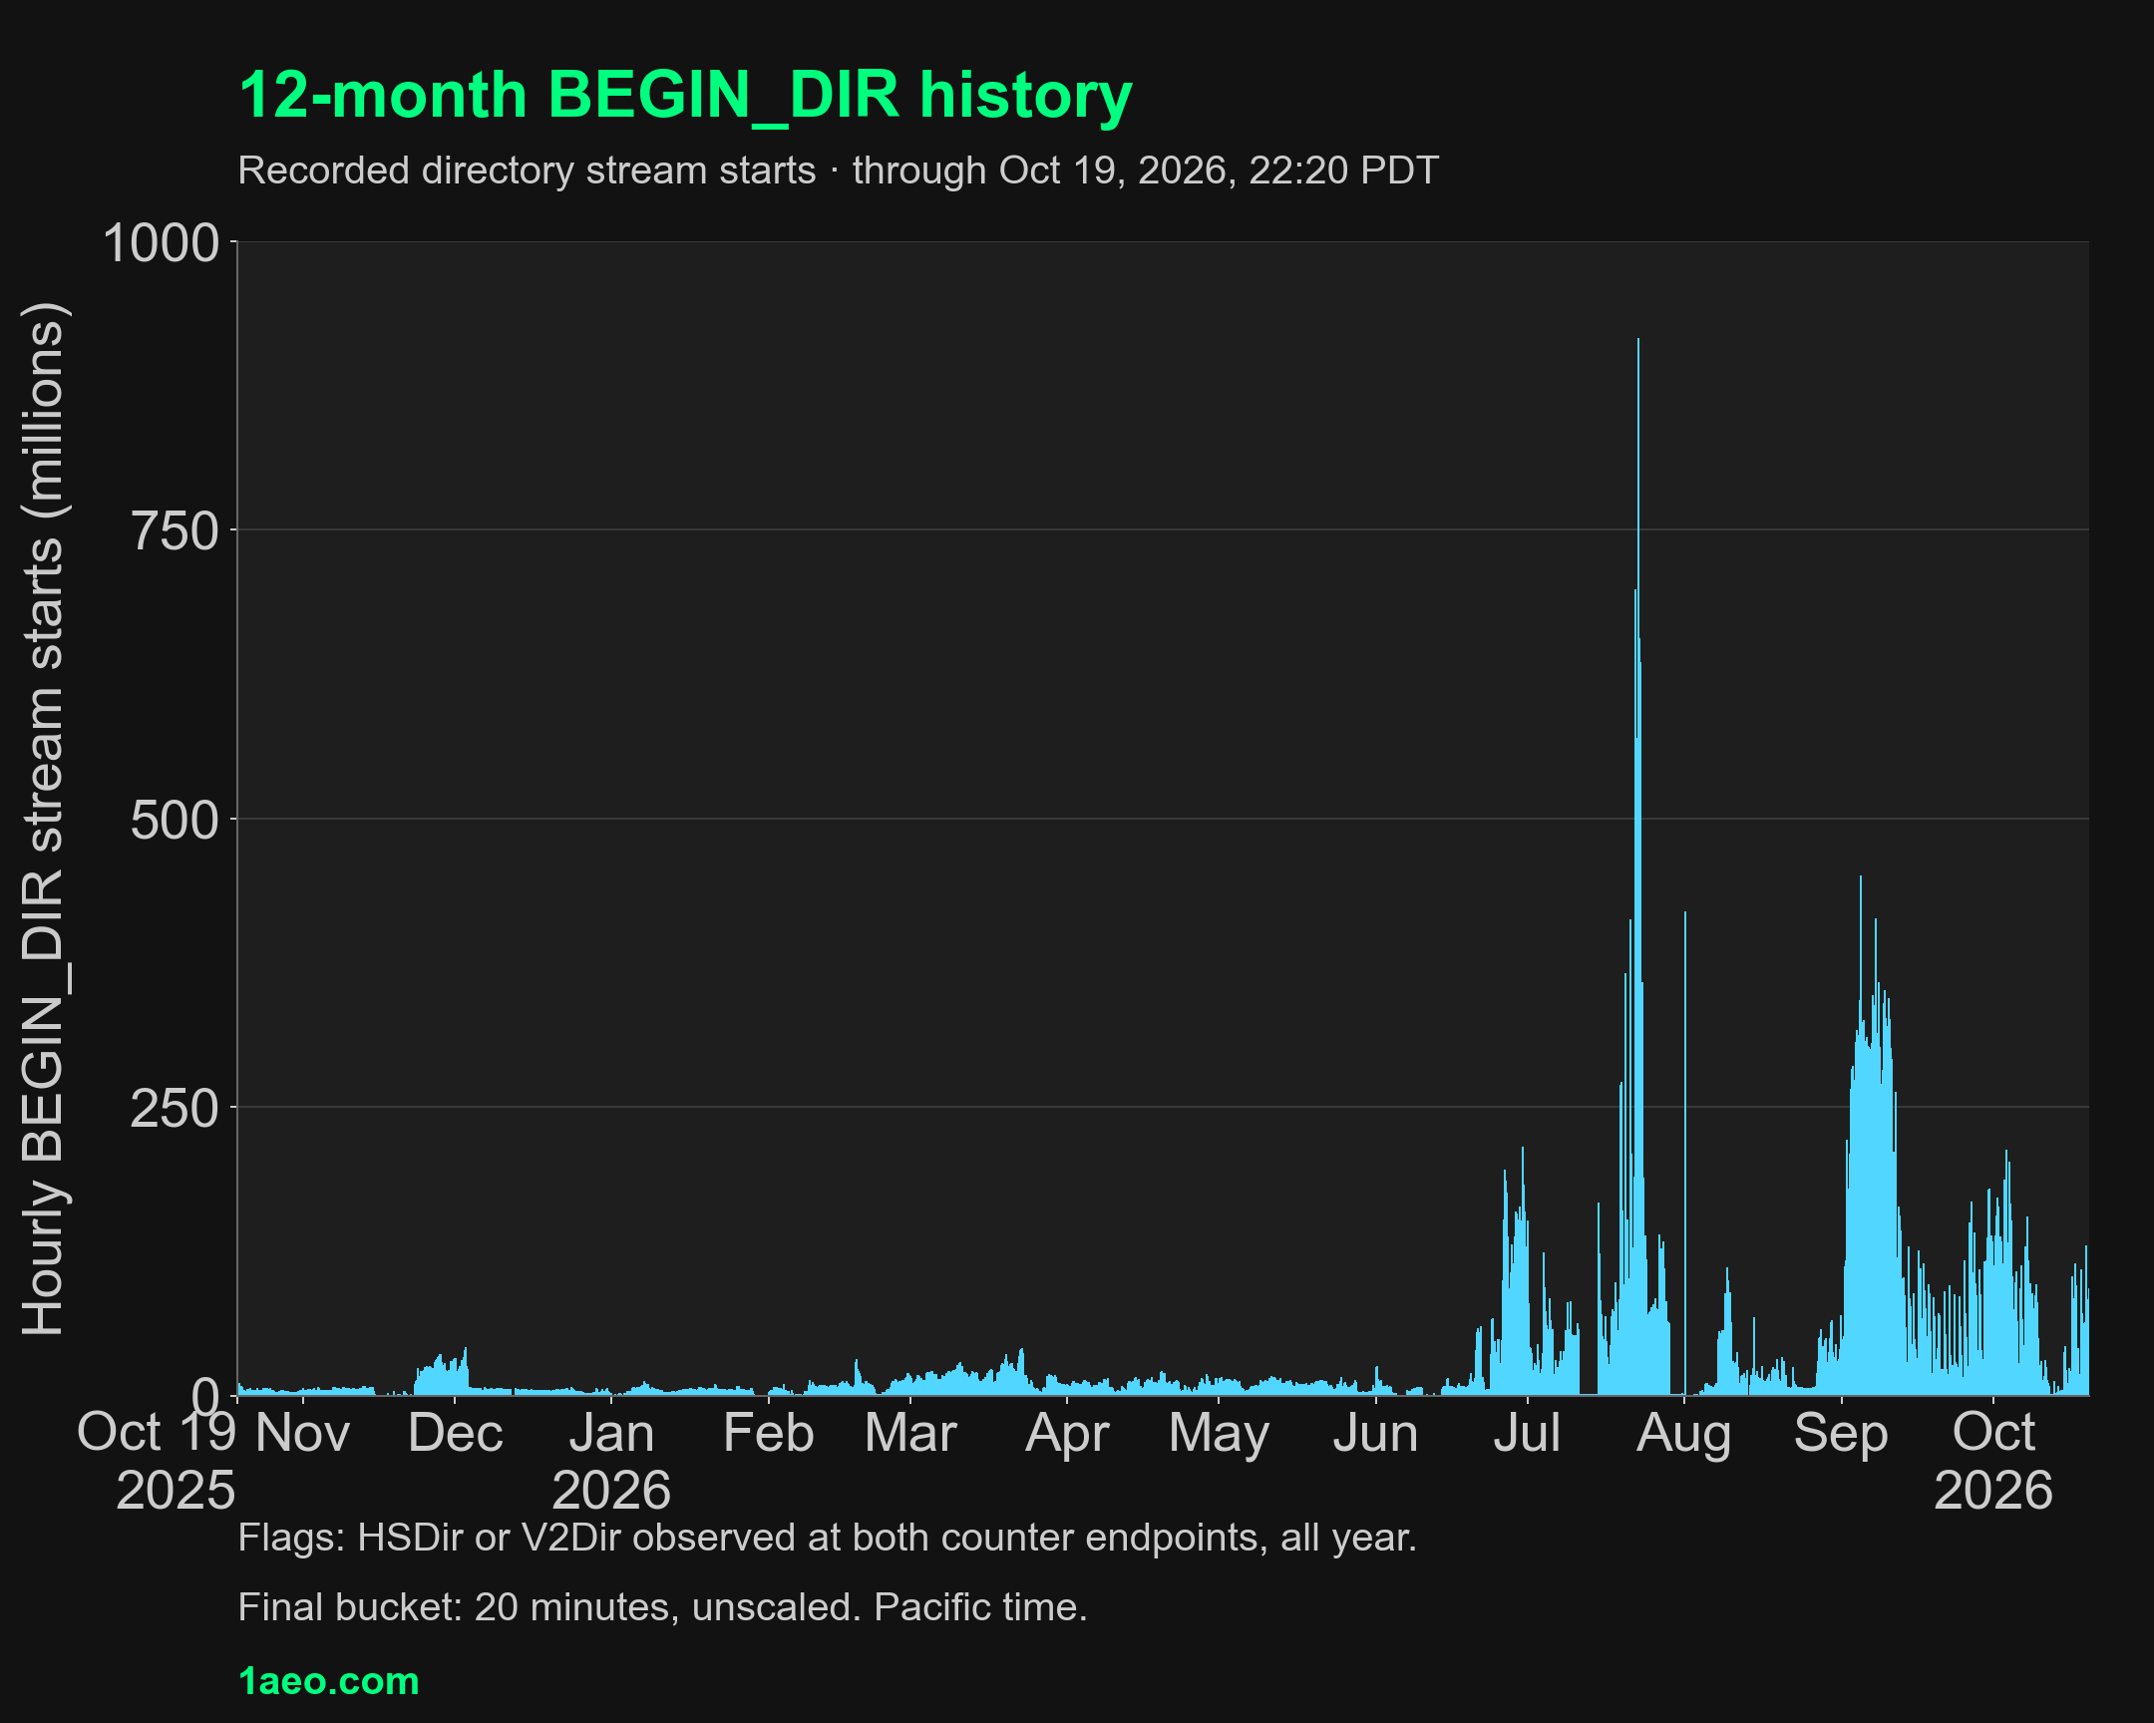Click the y-axis tick value 750

tap(175, 530)
